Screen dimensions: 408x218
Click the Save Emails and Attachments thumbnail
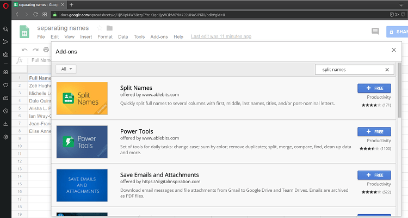click(82, 185)
